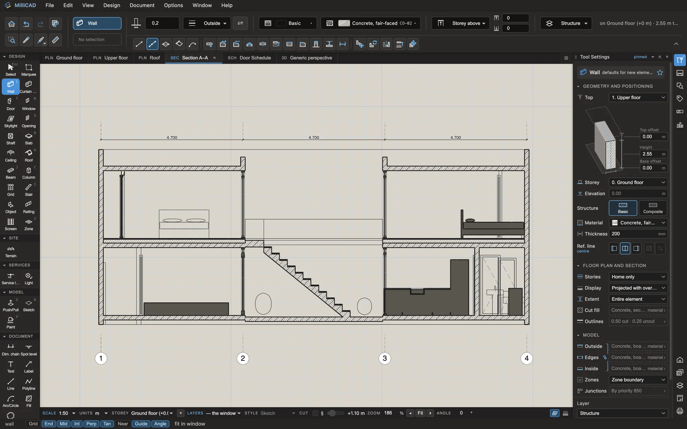This screenshot has height=429, width=687.
Task: Select the Terrain tool
Action: pos(11,251)
